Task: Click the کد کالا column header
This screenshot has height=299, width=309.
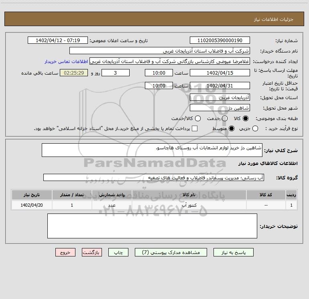Action: (266, 195)
